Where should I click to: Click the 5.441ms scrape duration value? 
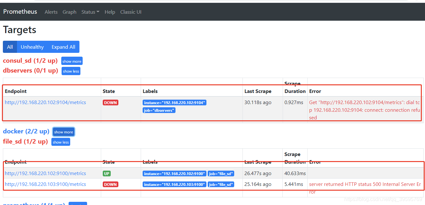[x=294, y=184]
